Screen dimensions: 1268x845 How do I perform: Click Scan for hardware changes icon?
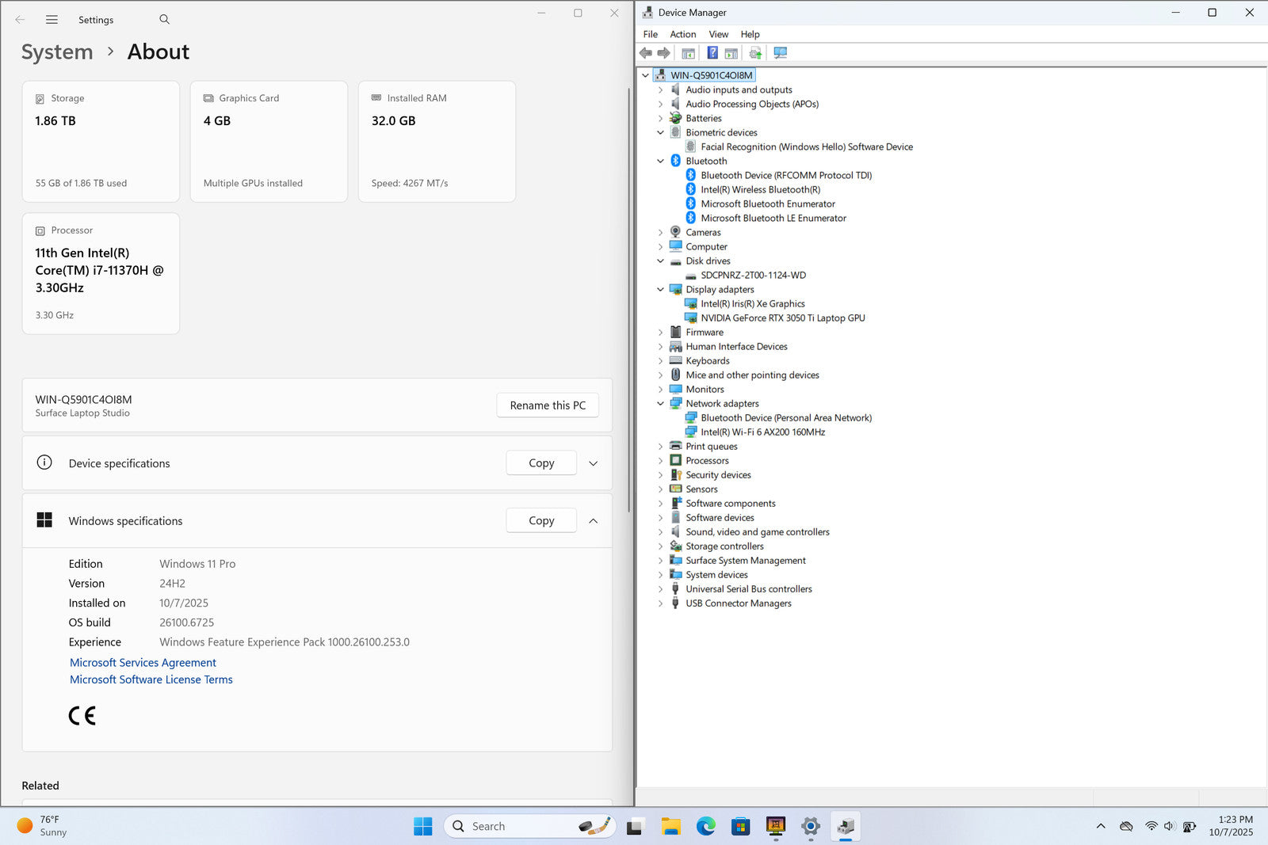click(781, 53)
